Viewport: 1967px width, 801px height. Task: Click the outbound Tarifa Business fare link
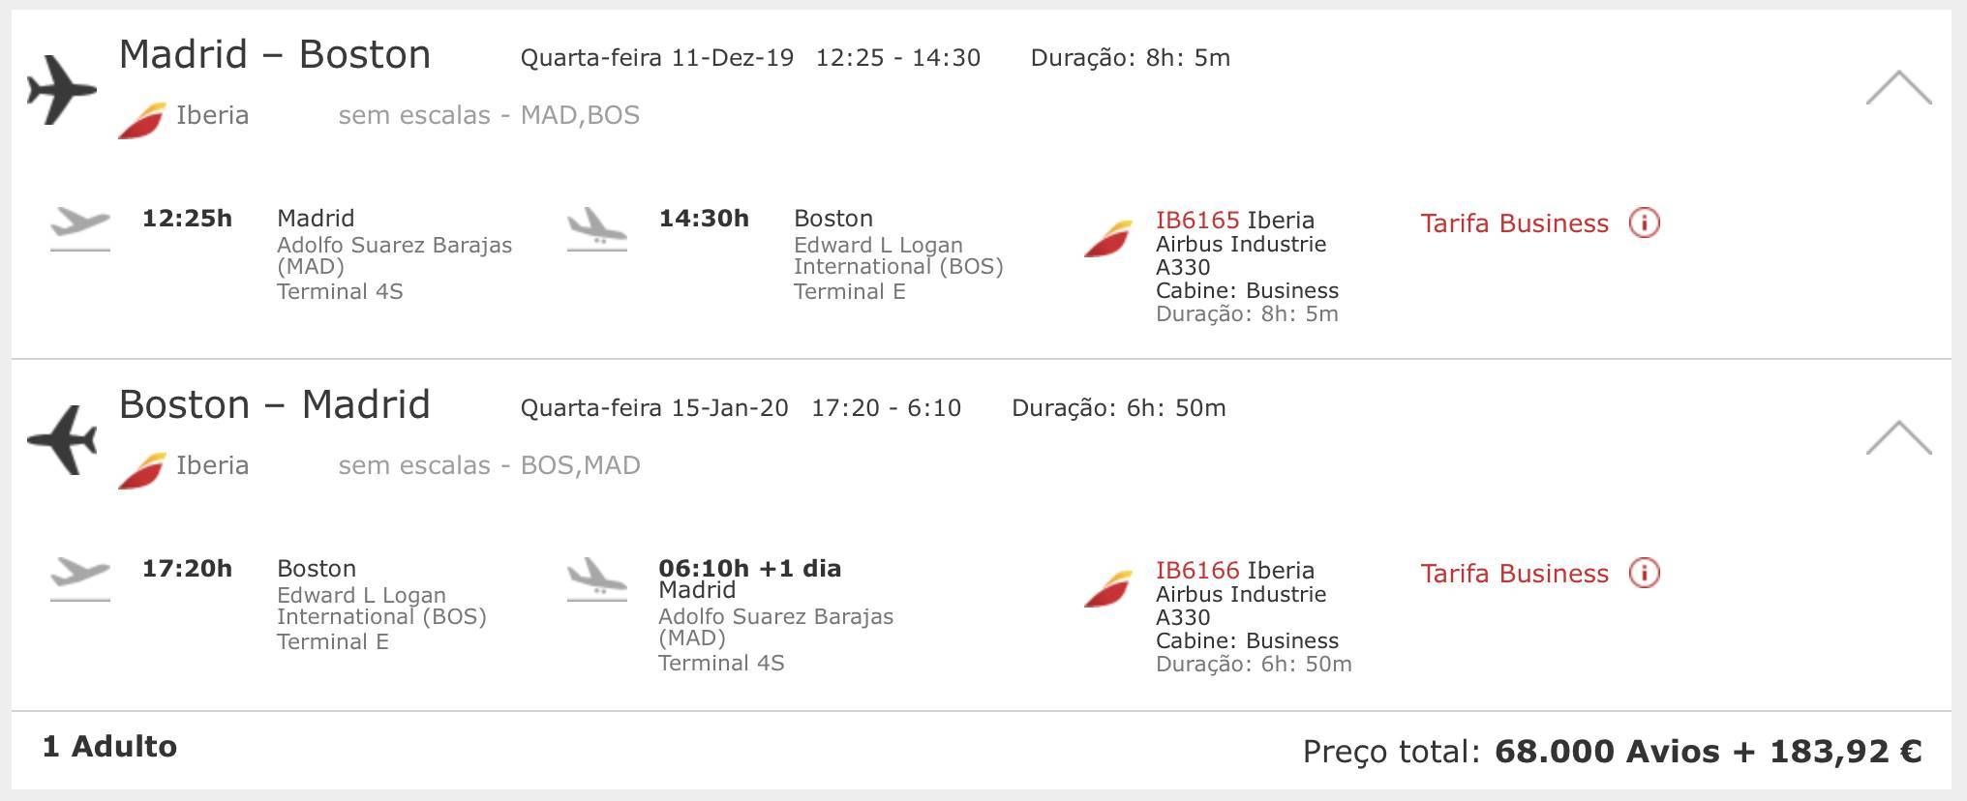tap(1514, 223)
